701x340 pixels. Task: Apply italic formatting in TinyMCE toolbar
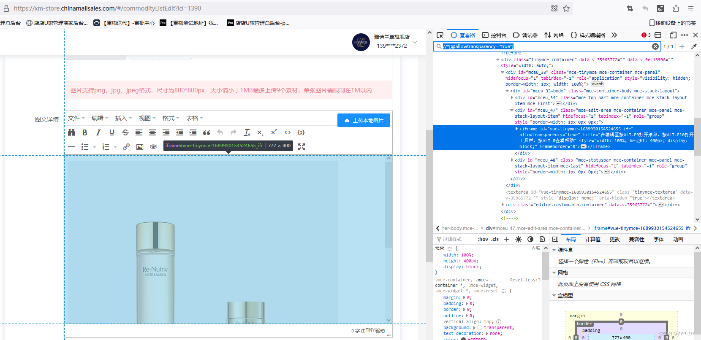98,132
